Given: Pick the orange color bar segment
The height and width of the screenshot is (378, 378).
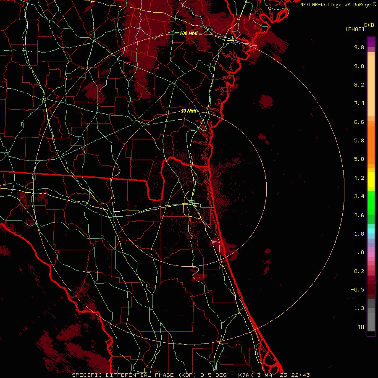Looking at the screenshot, I should (x=371, y=145).
